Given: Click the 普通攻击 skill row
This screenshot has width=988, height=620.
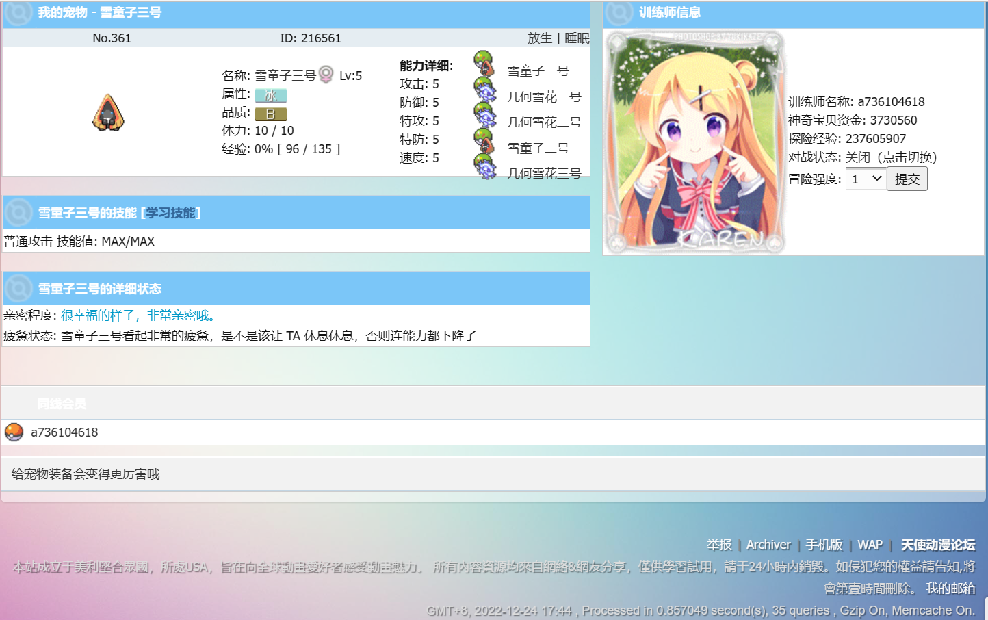Looking at the screenshot, I should [x=296, y=241].
